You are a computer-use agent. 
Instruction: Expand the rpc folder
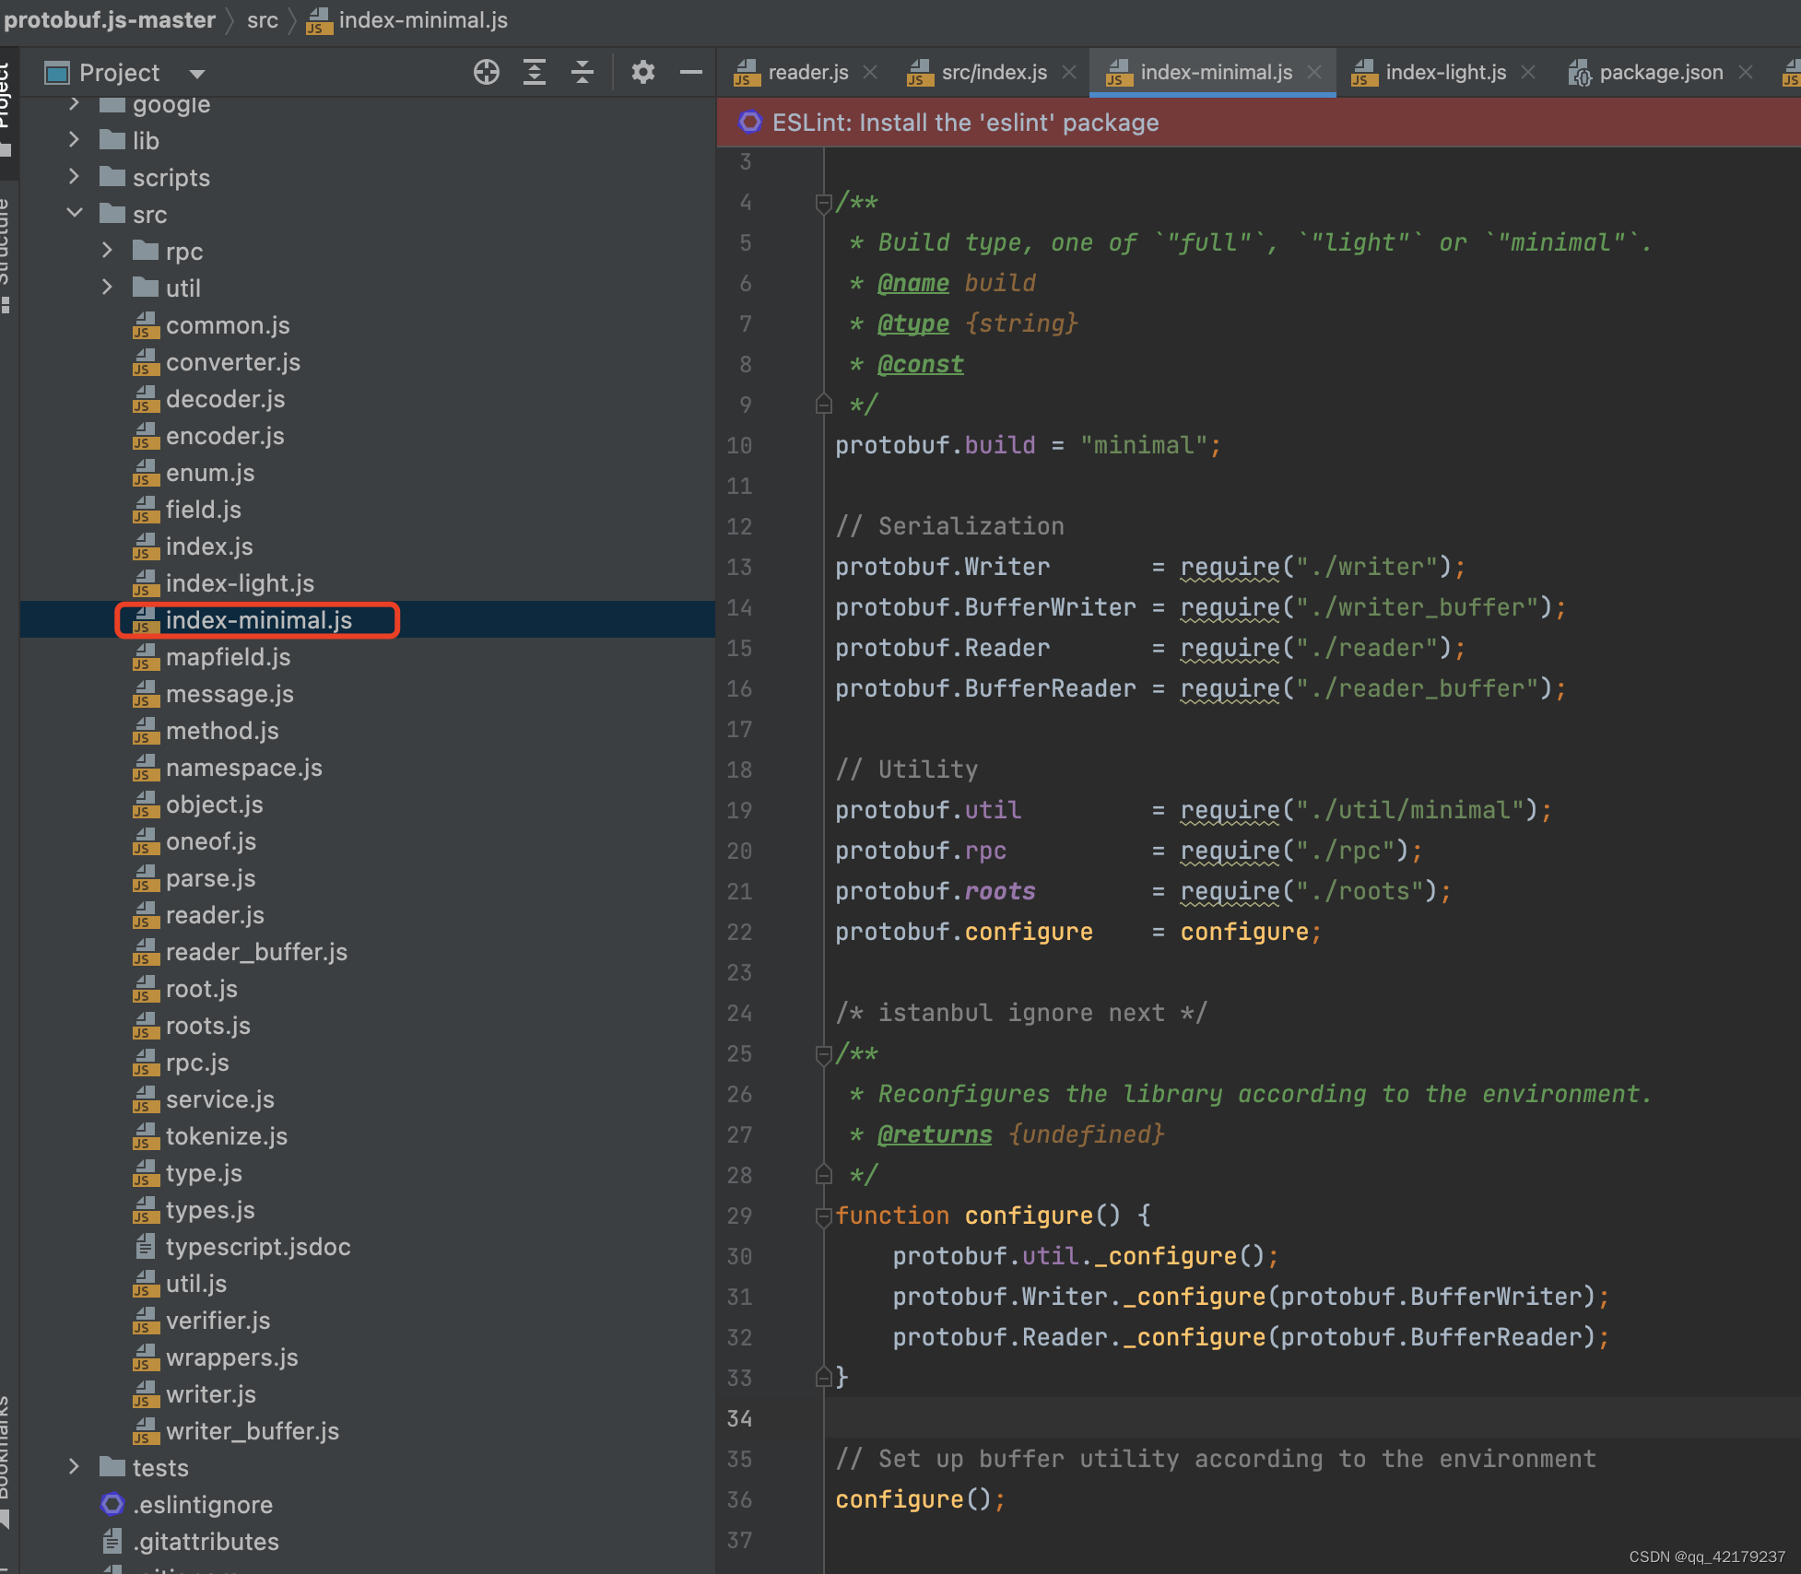point(107,251)
